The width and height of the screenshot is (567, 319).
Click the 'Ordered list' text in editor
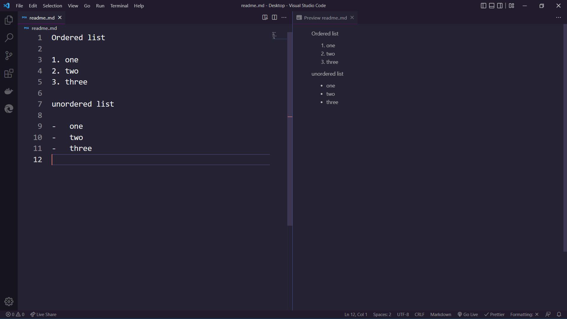(x=78, y=38)
